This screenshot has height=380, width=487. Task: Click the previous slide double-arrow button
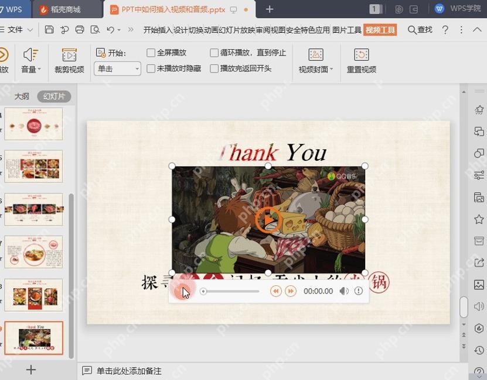tap(464, 335)
